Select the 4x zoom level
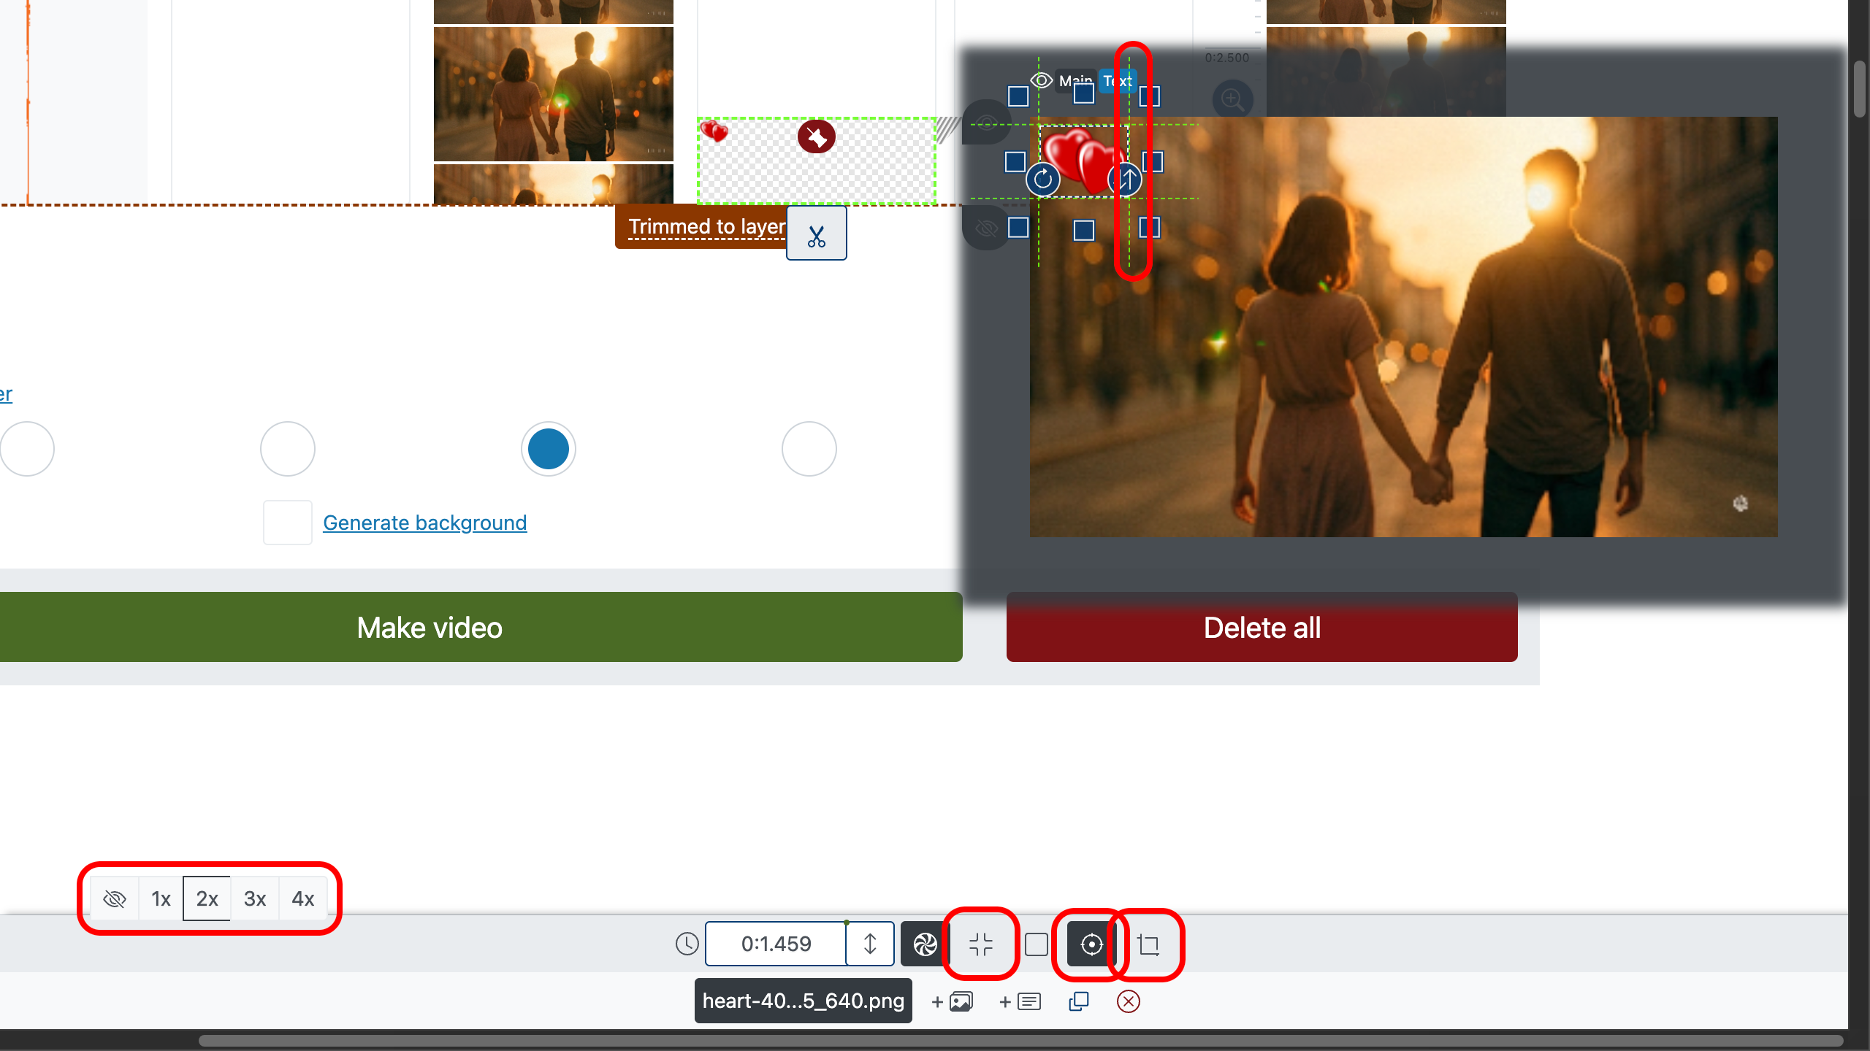Screen dimensions: 1870x1051 302,898
